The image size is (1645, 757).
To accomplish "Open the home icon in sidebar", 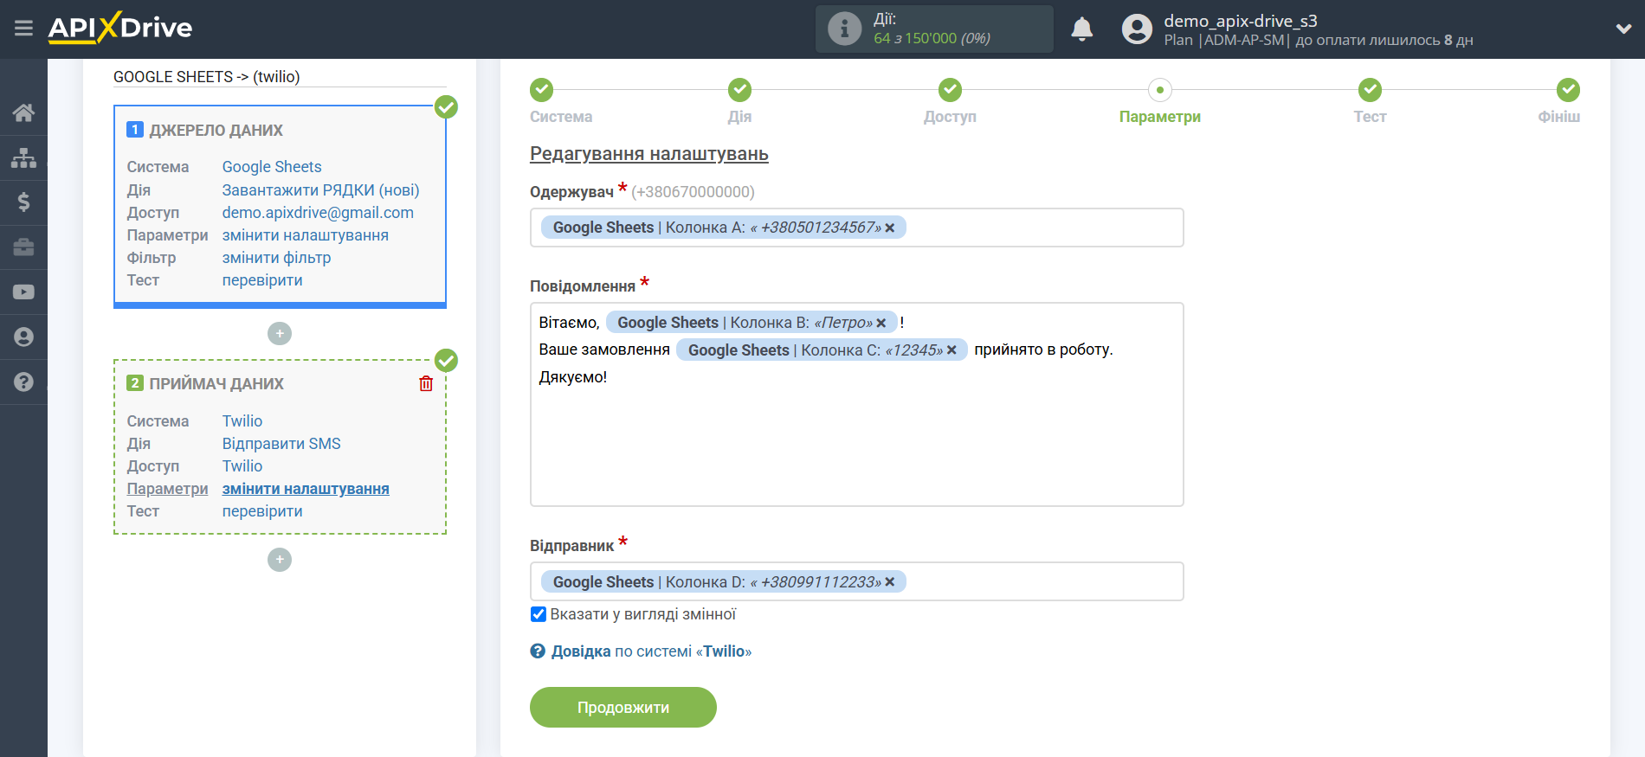I will point(23,112).
